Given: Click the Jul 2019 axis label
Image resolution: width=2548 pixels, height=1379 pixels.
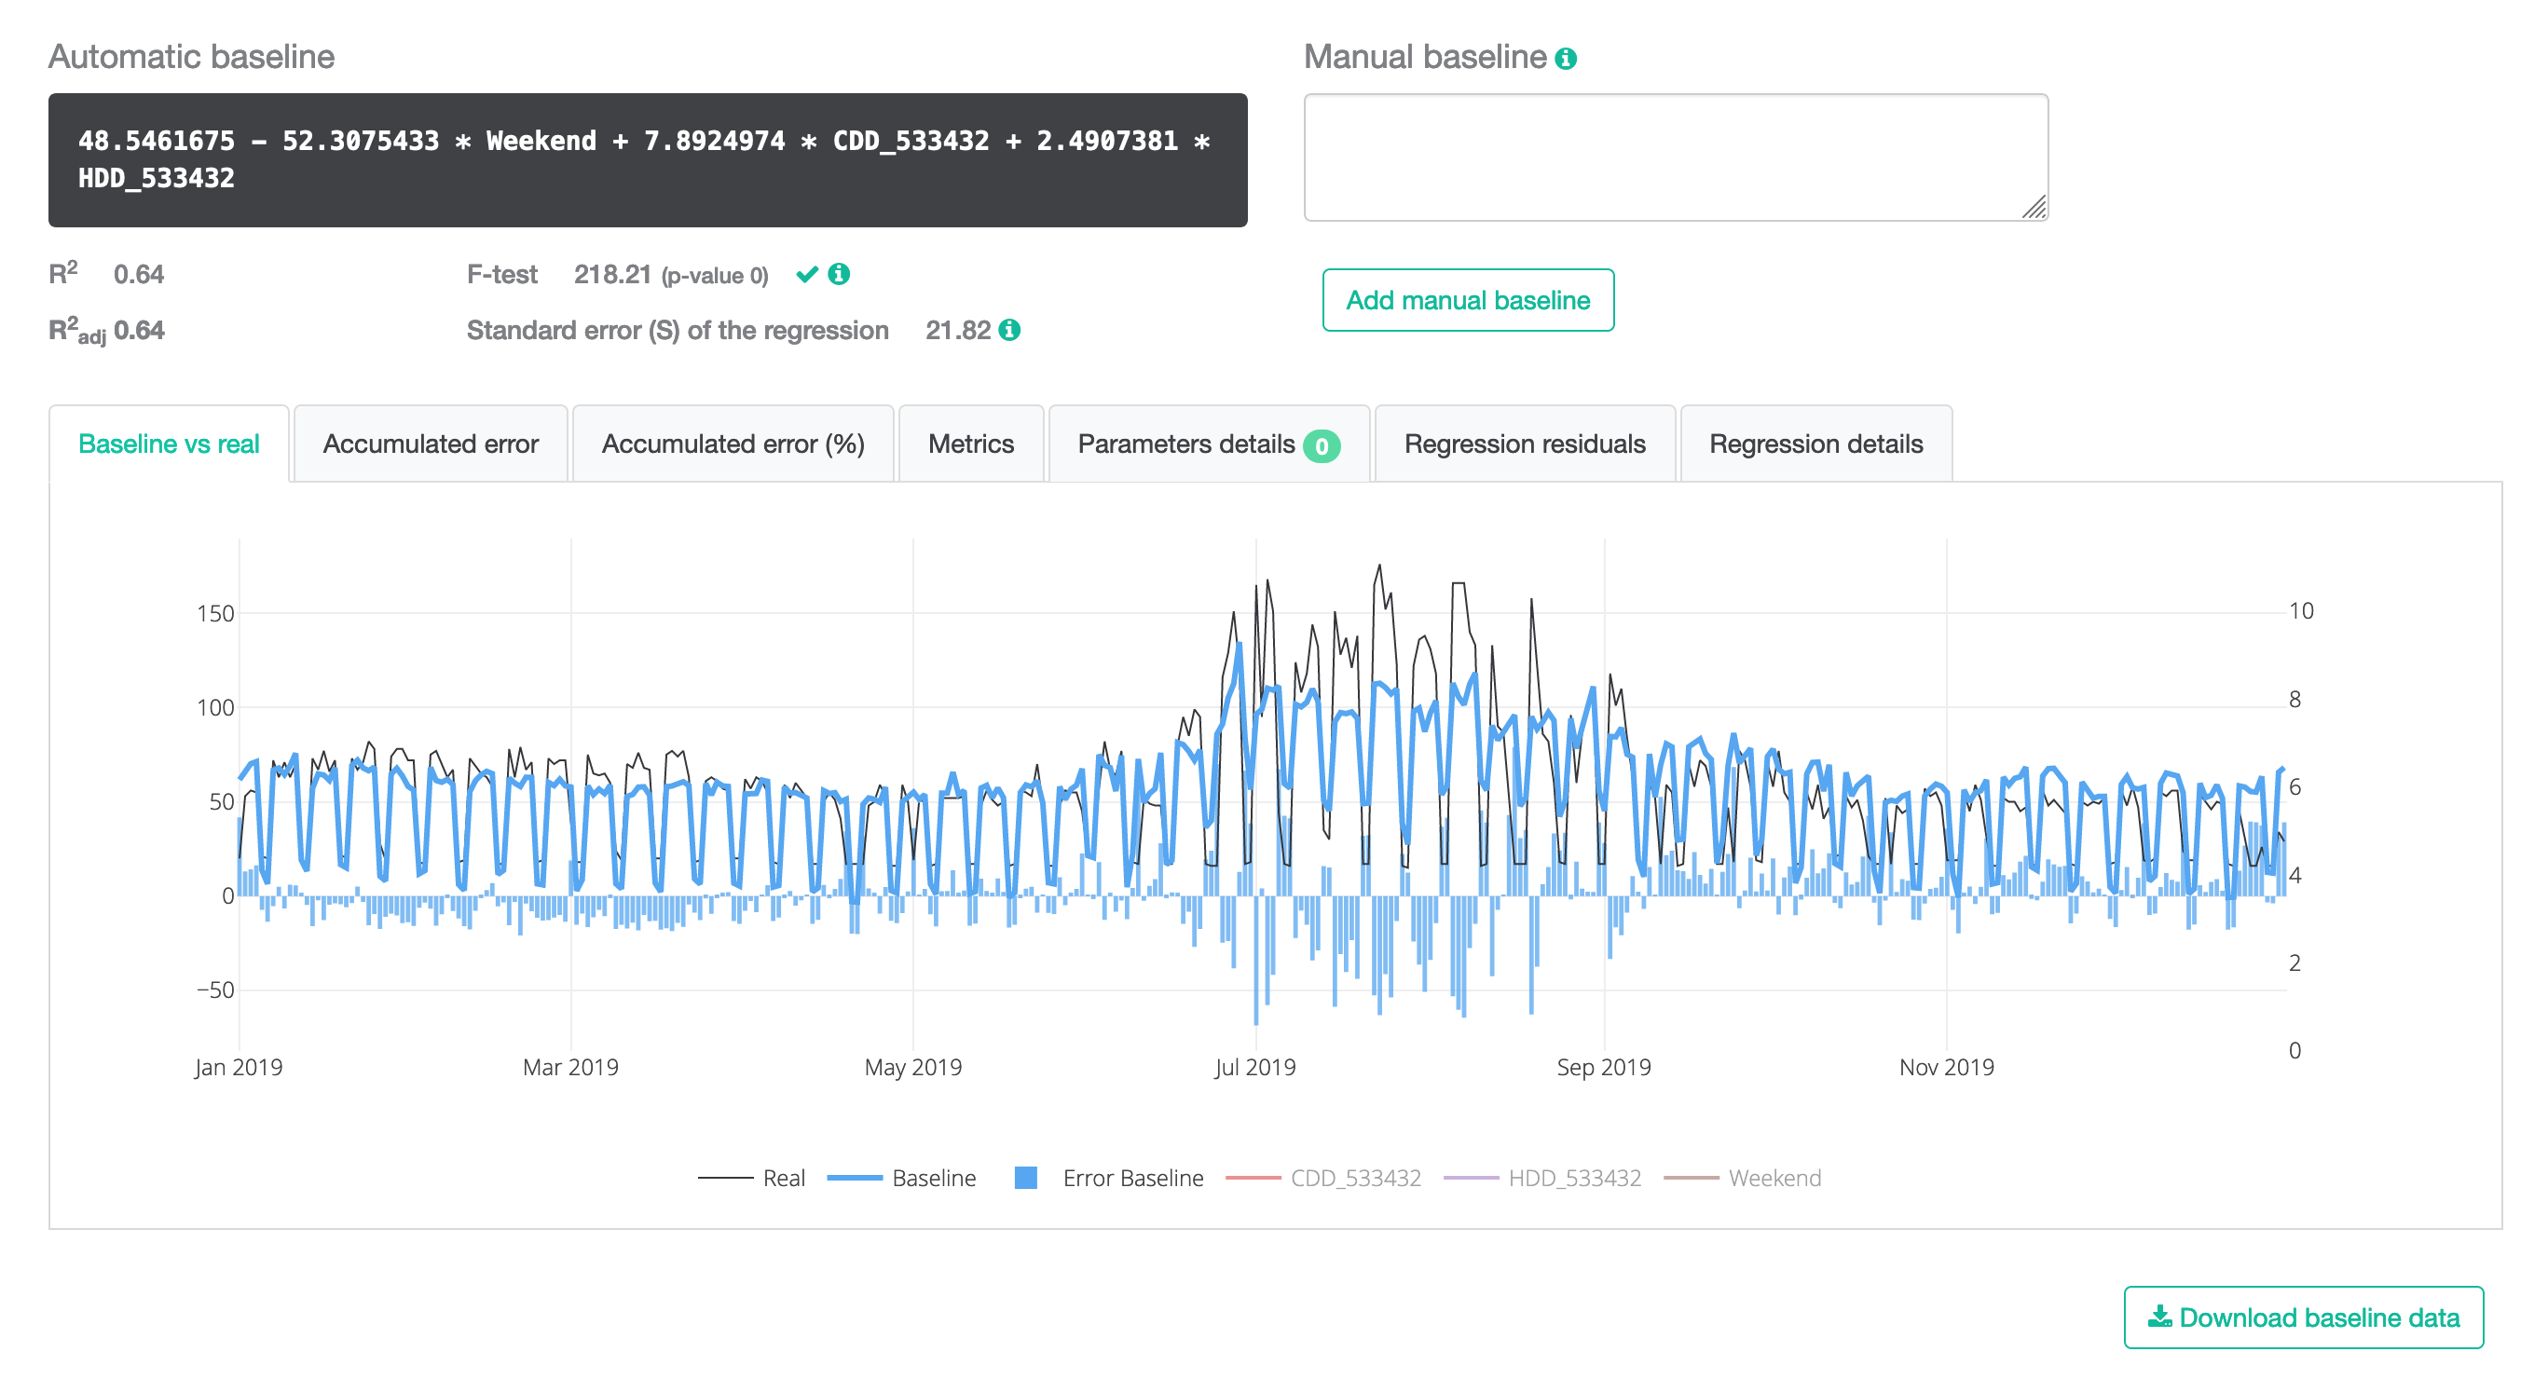Looking at the screenshot, I should click(1255, 1067).
